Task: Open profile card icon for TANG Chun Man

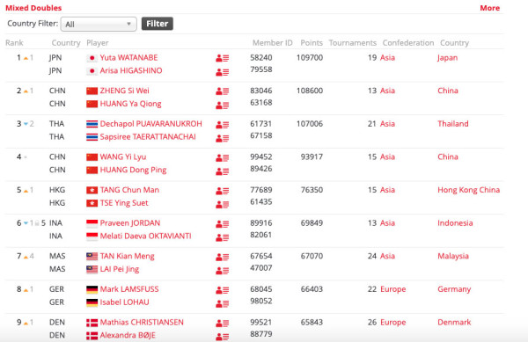Action: pos(223,191)
